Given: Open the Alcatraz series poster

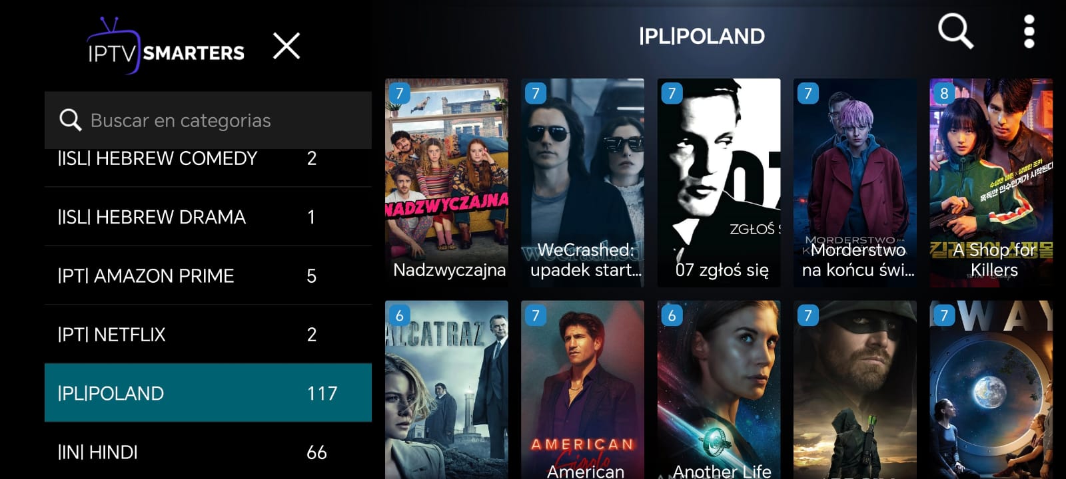Looking at the screenshot, I should point(446,390).
